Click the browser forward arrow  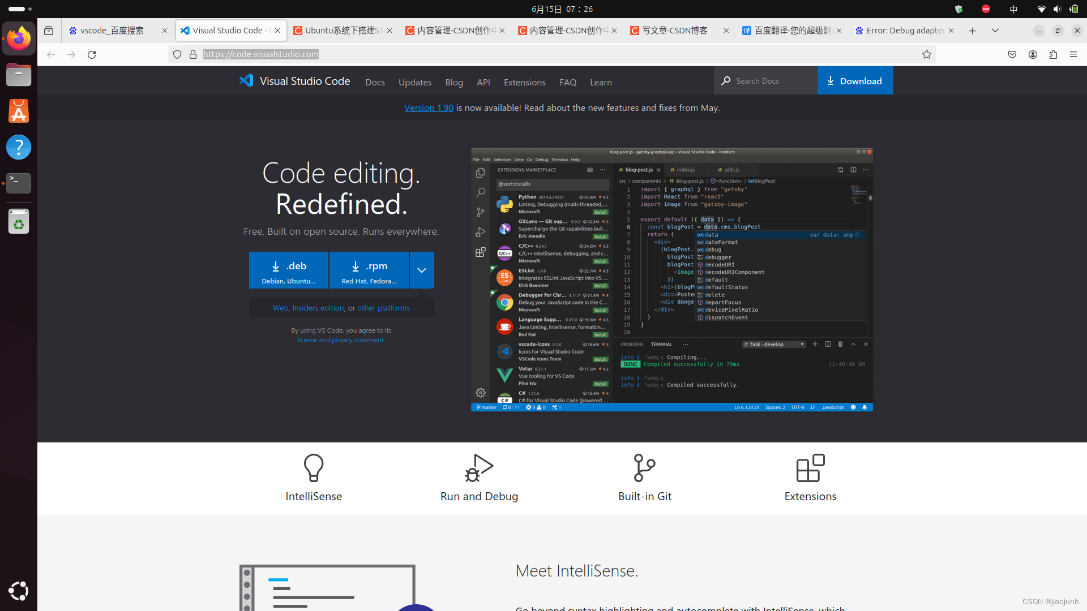pos(71,54)
